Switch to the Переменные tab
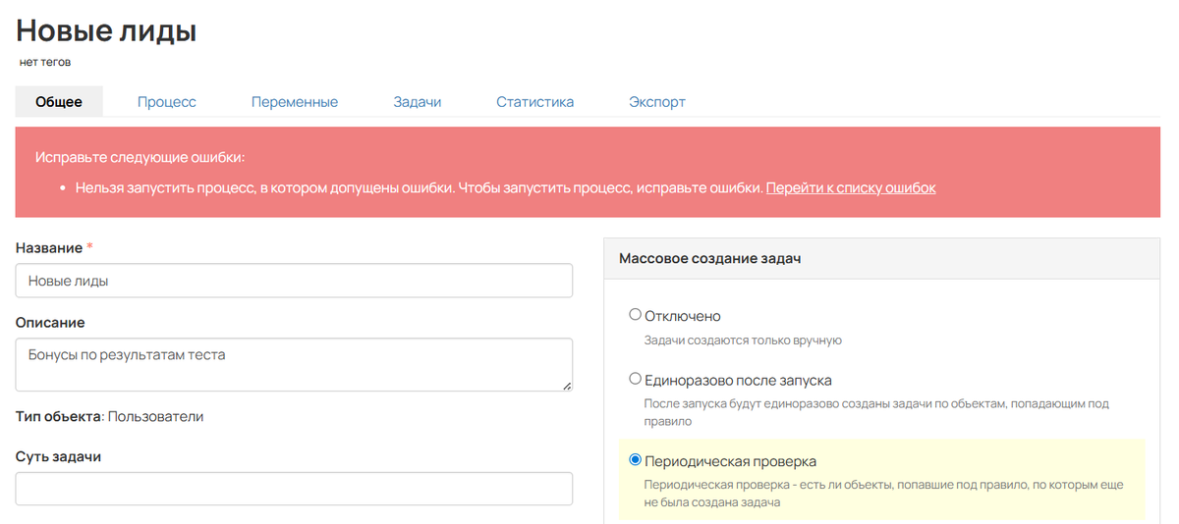This screenshot has width=1179, height=524. coord(295,102)
